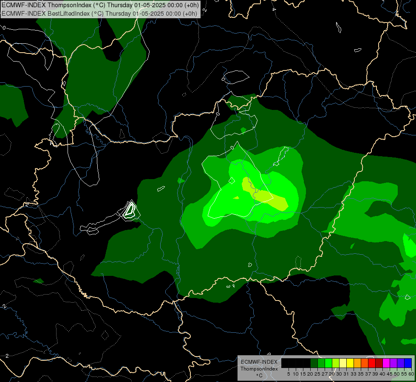The image size is (416, 382).
Task: Click the red-orange 35–37 legend swatch
Action: point(365,363)
